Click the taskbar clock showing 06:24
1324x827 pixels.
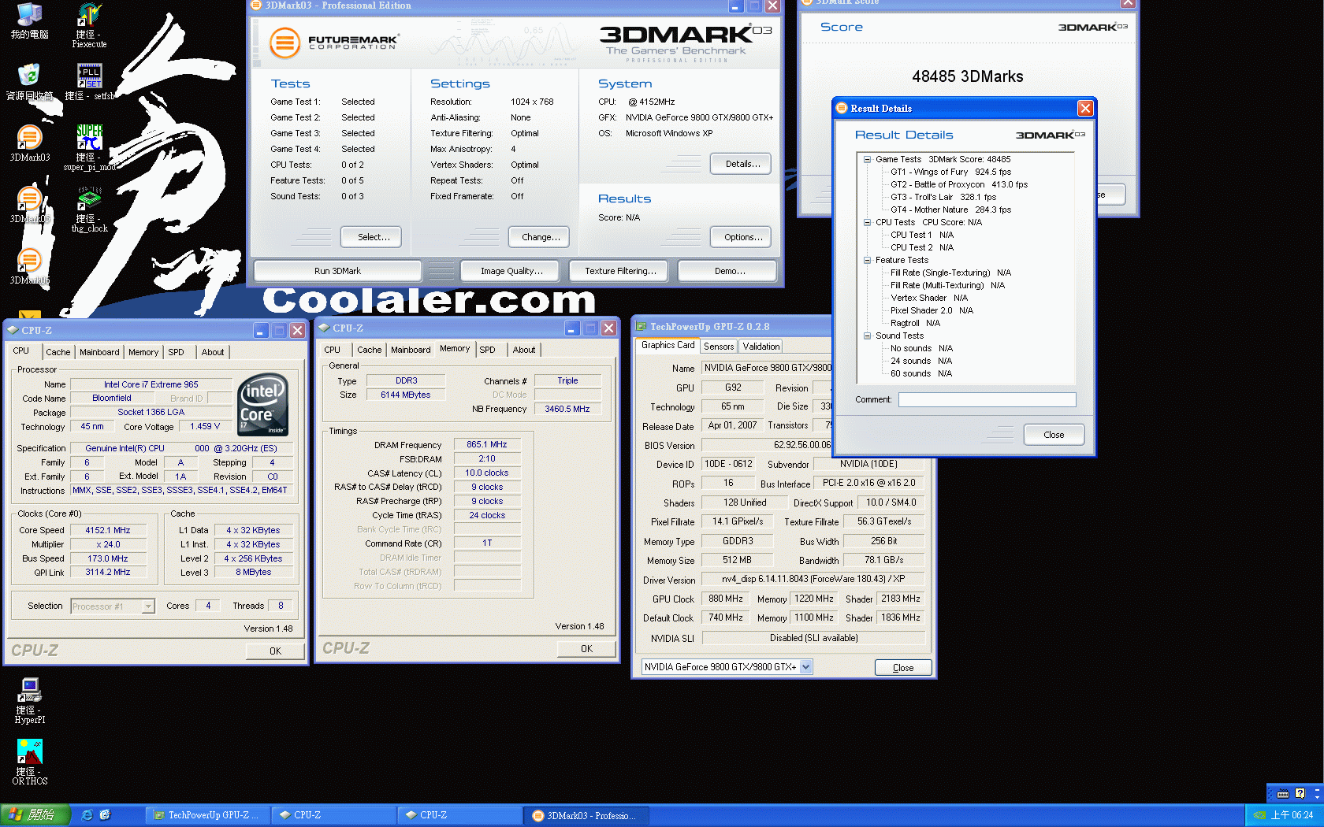click(1292, 815)
